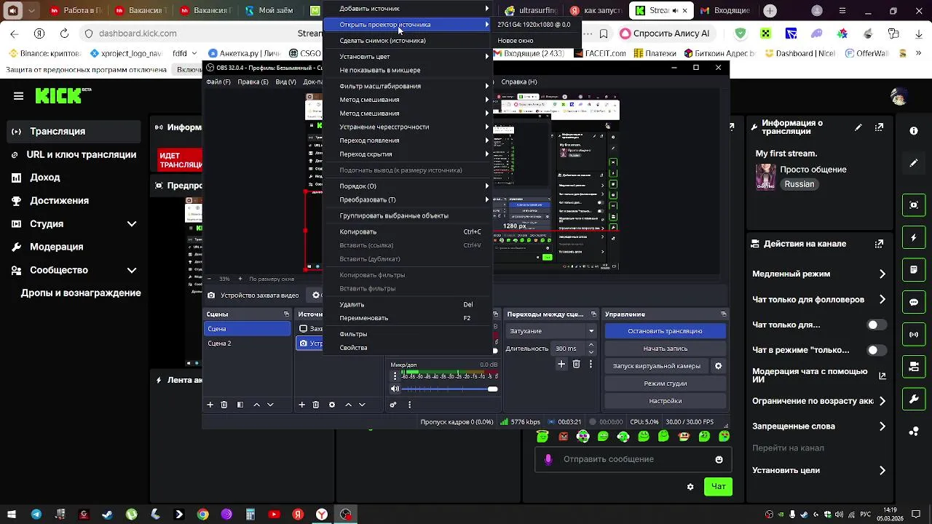The image size is (932, 524).
Task: Open transition properties three-dot menu
Action: tap(590, 364)
